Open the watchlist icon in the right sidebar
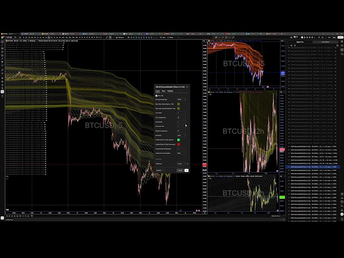 (342, 42)
